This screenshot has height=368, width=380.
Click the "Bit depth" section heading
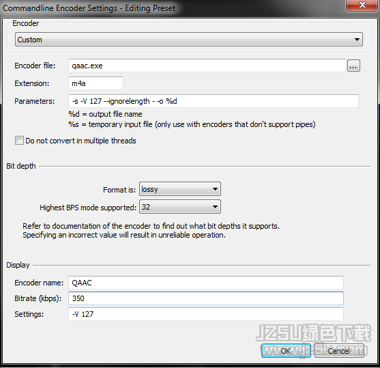(x=21, y=166)
